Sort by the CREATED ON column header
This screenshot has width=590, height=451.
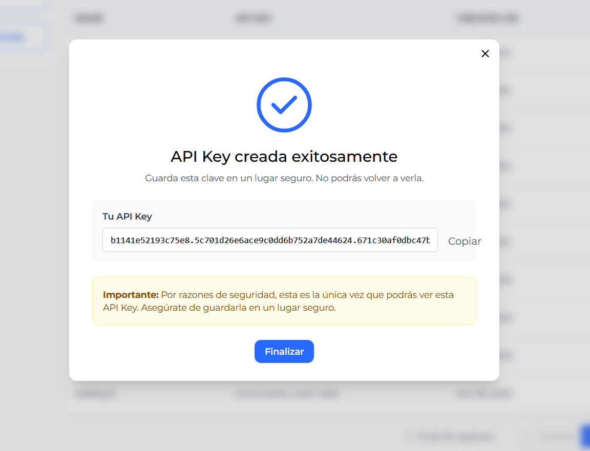(x=488, y=18)
